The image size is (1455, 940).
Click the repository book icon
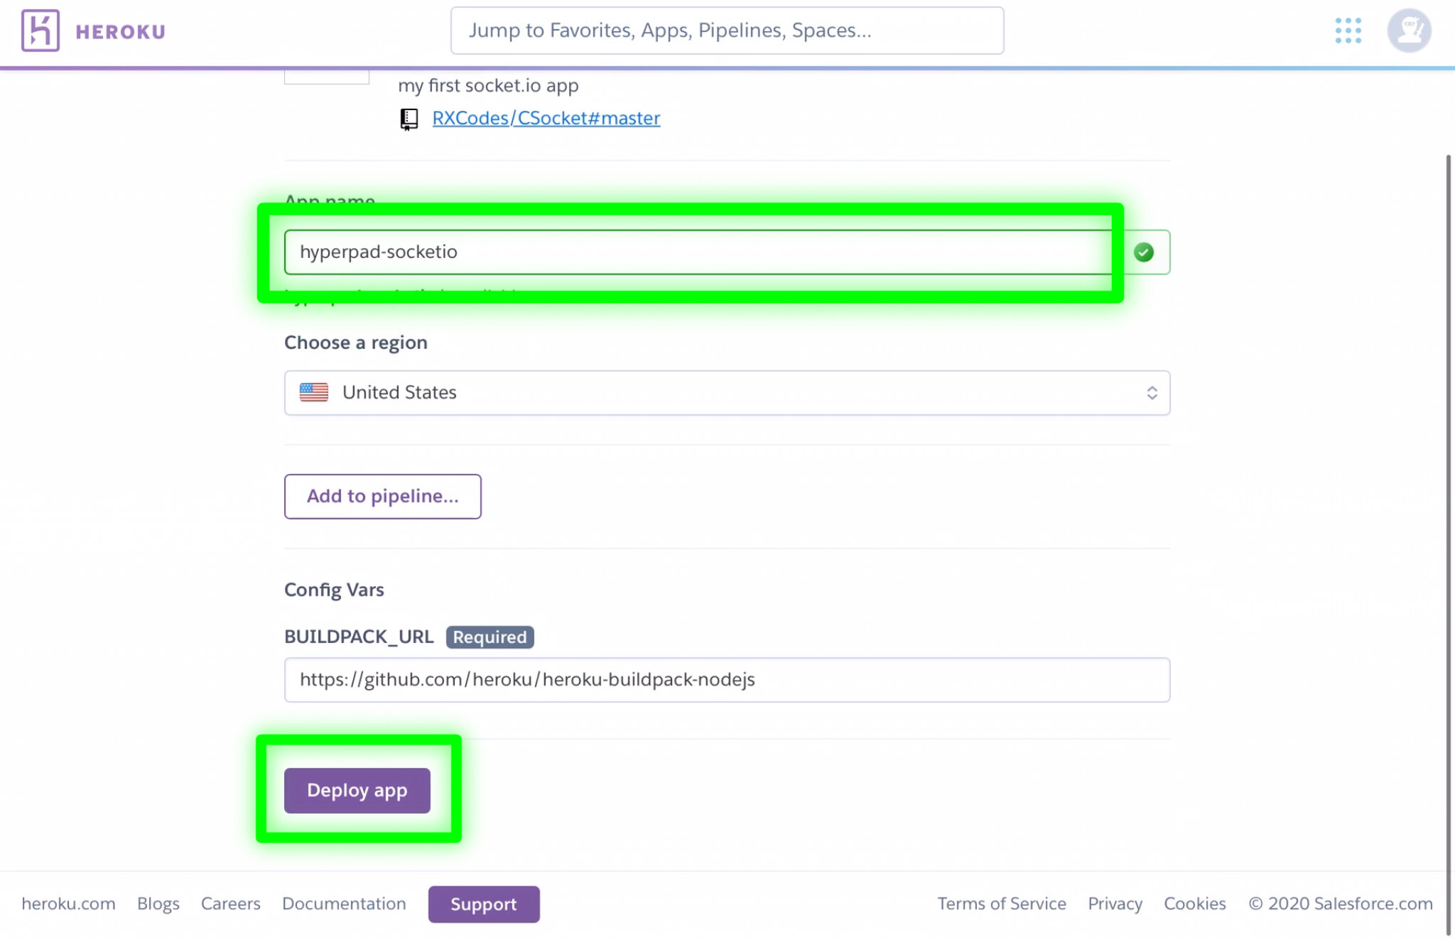[x=409, y=119]
